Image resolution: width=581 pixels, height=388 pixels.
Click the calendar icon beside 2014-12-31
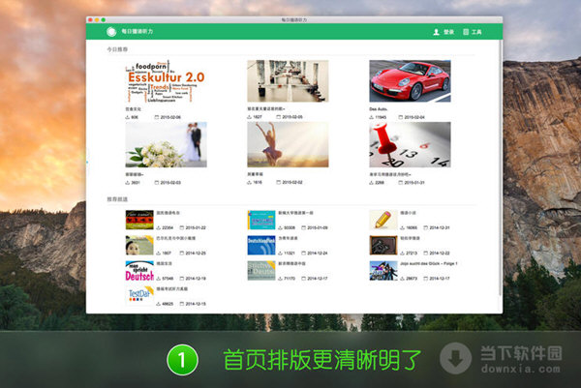(426, 227)
